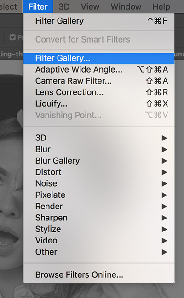Open the Window menu in menu bar

click(126, 6)
